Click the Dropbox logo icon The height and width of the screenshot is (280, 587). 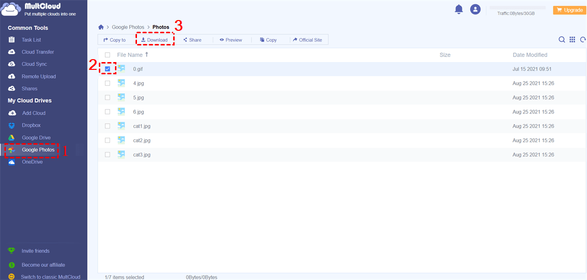coord(12,126)
